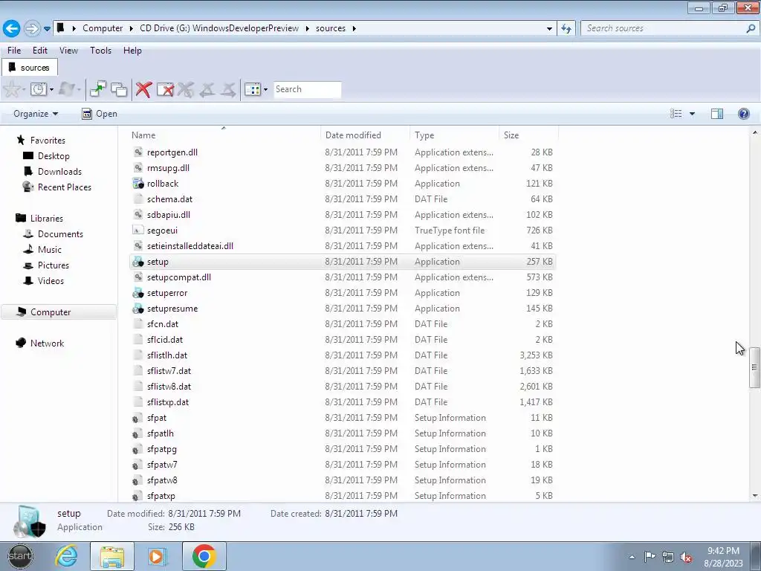
Task: Click the Windows Explorer taskbar button
Action: pyautogui.click(x=112, y=556)
